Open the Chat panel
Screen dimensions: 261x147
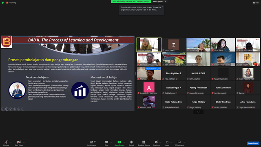click(x=106, y=143)
